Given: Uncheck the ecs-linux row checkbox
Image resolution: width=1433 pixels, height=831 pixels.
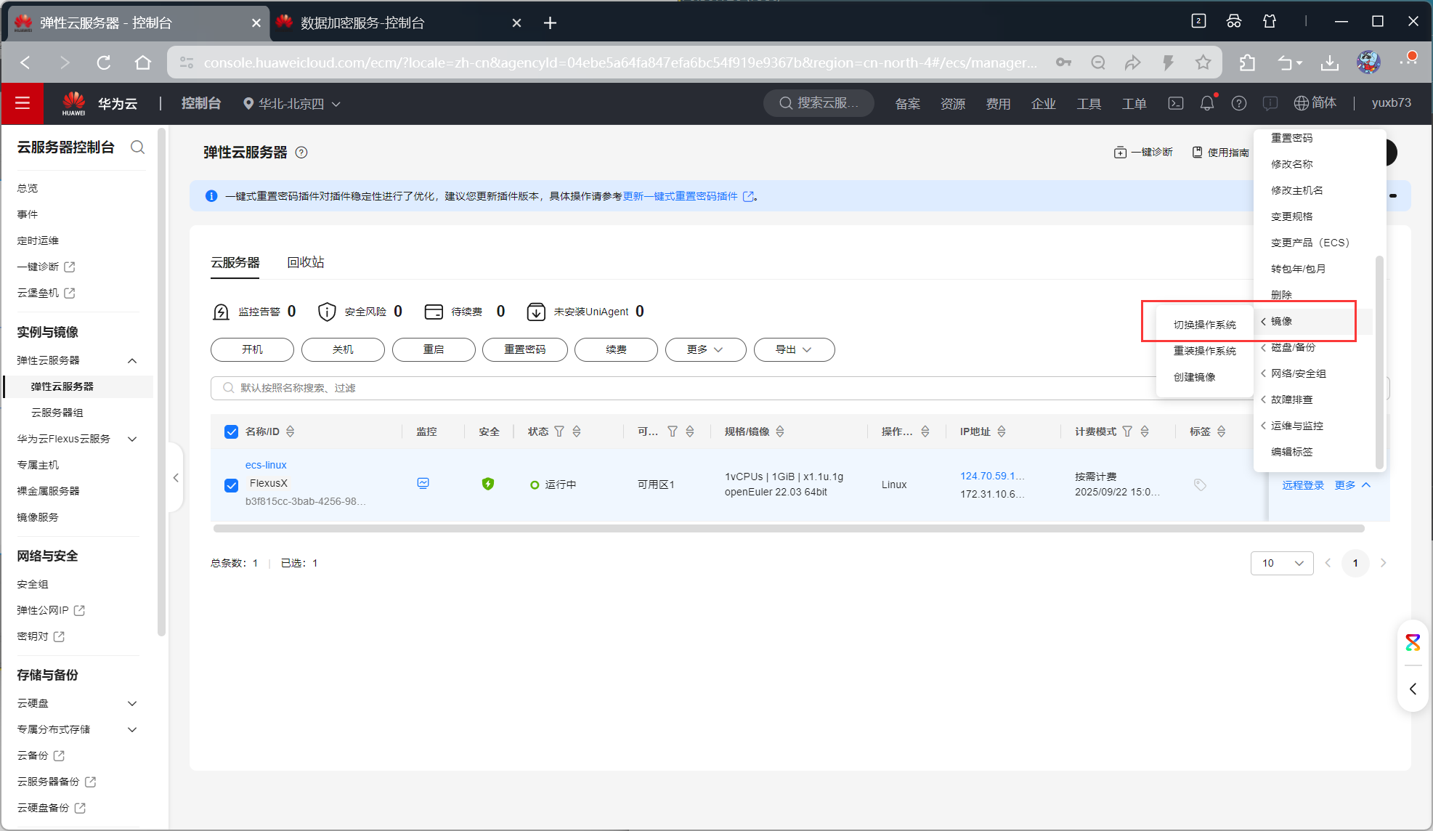Looking at the screenshot, I should 232,485.
